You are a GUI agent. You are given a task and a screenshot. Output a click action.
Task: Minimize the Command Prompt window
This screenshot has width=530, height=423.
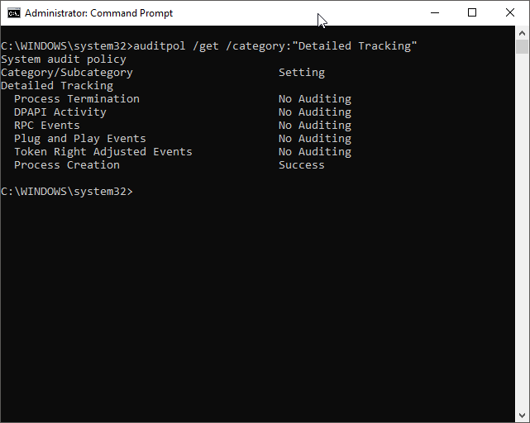click(x=435, y=13)
